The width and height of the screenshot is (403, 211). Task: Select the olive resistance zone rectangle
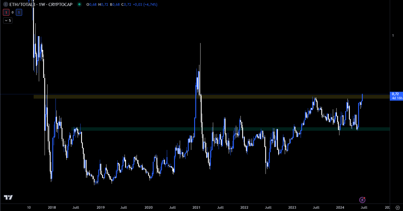click(x=212, y=97)
